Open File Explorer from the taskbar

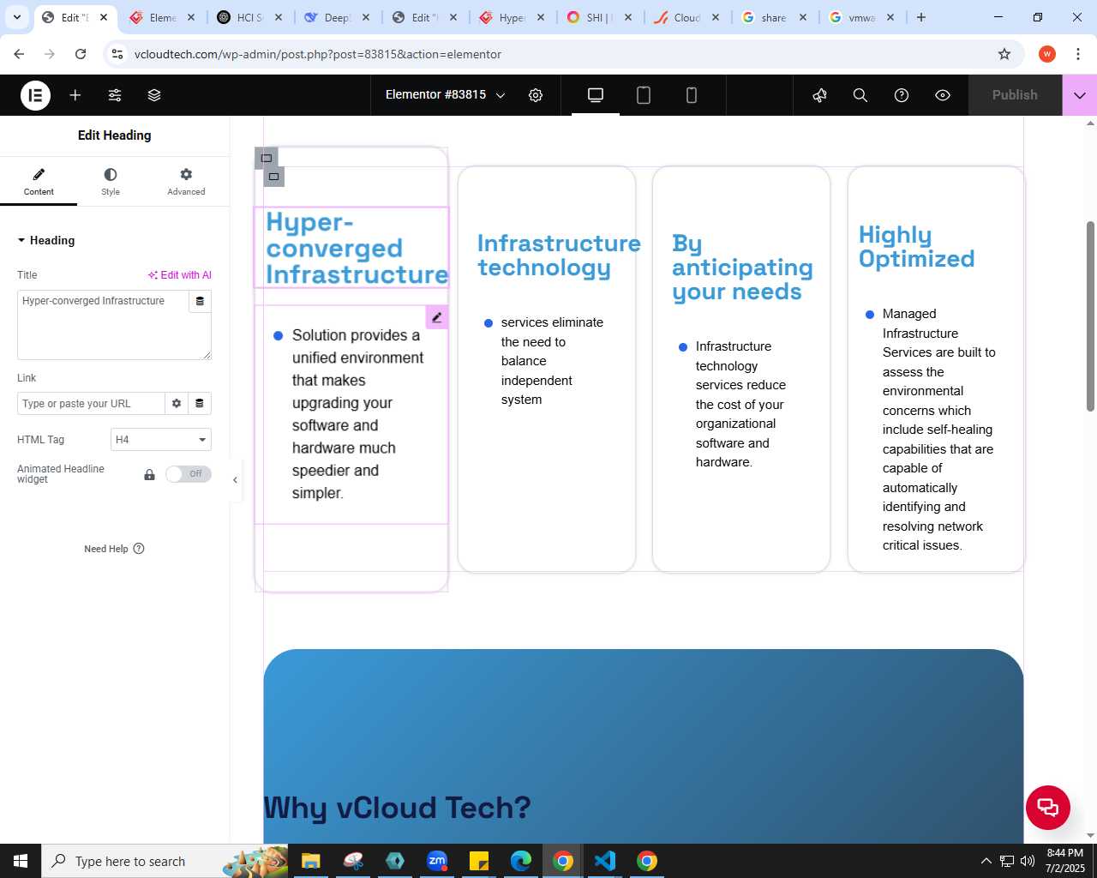click(x=310, y=861)
